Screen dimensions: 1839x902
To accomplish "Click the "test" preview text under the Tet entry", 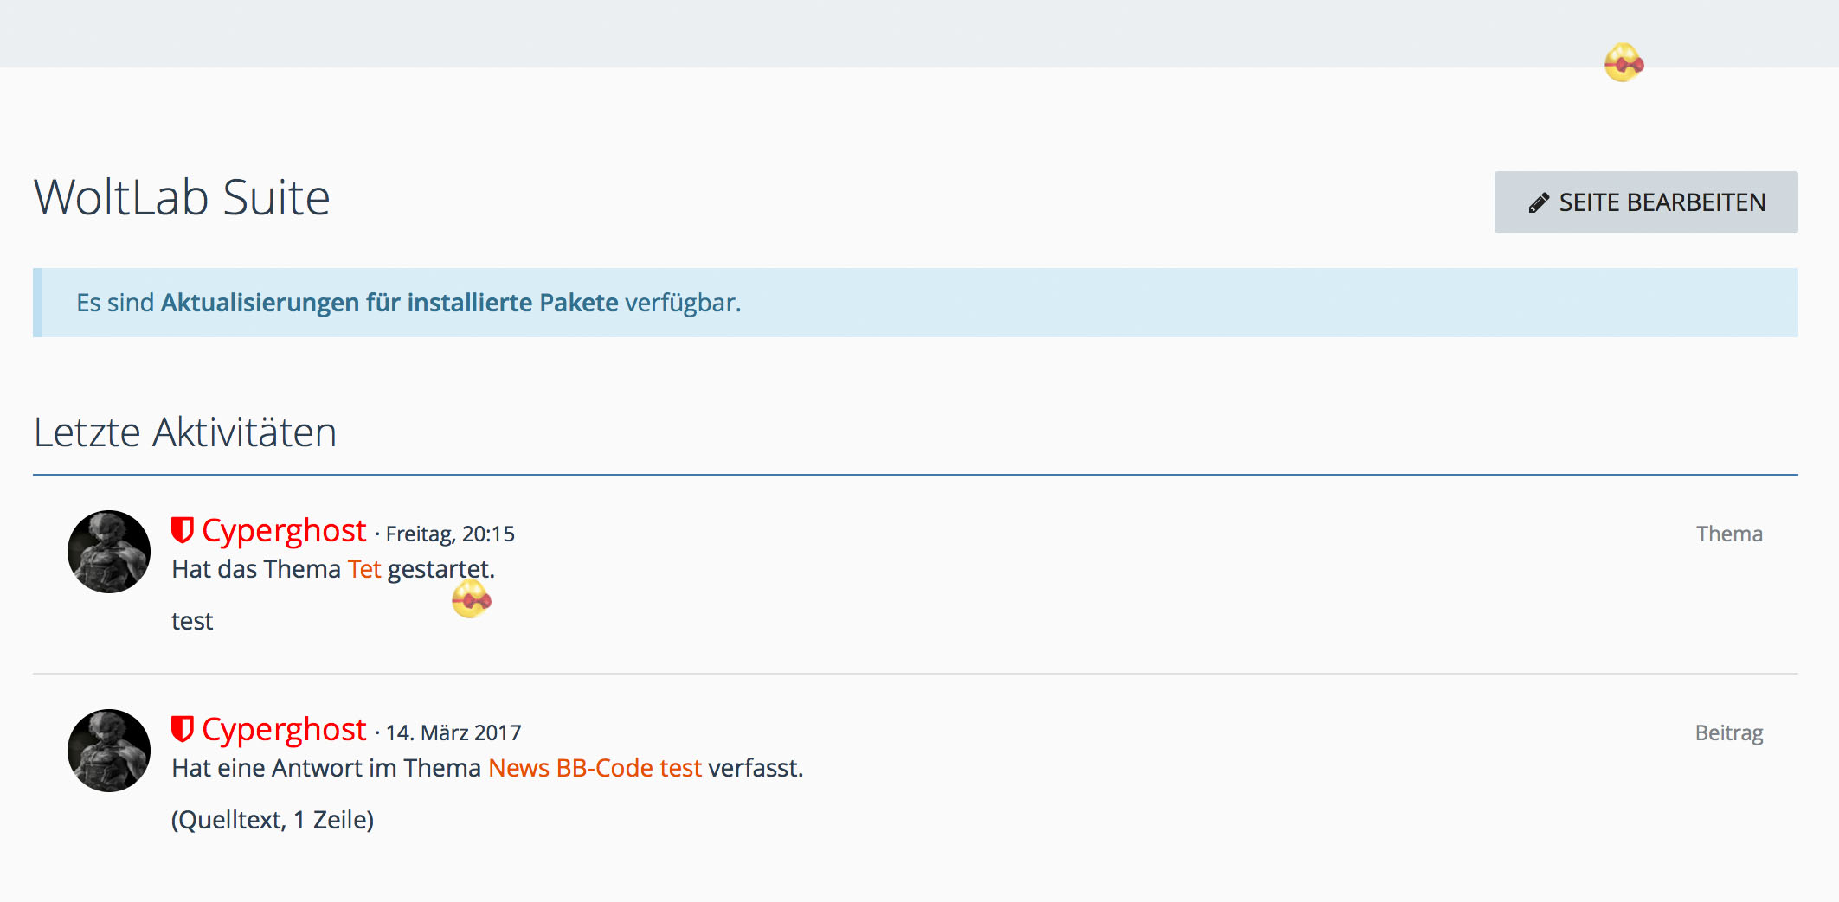I will coord(192,621).
